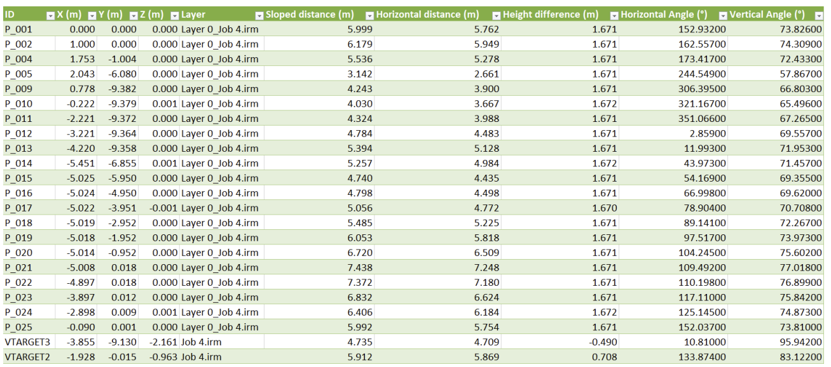This screenshot has width=831, height=367.
Task: Select the VTARGET3 ID cell
Action: tap(25, 342)
